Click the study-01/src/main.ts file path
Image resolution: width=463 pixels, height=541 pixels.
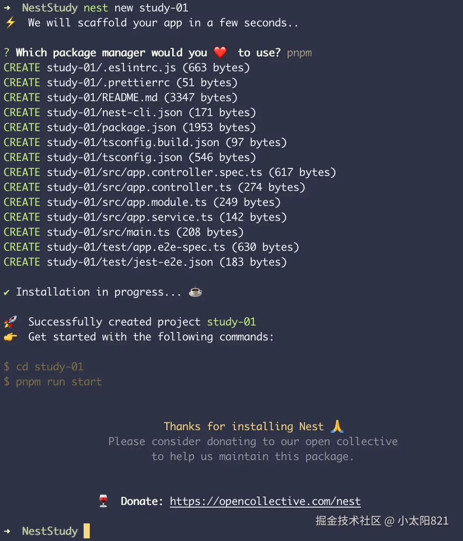[x=108, y=232]
